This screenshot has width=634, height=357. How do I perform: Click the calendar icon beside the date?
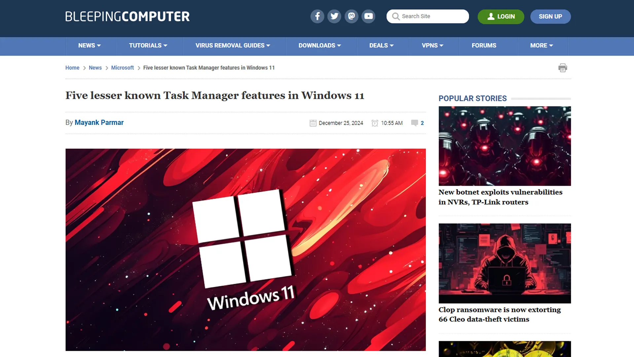313,123
